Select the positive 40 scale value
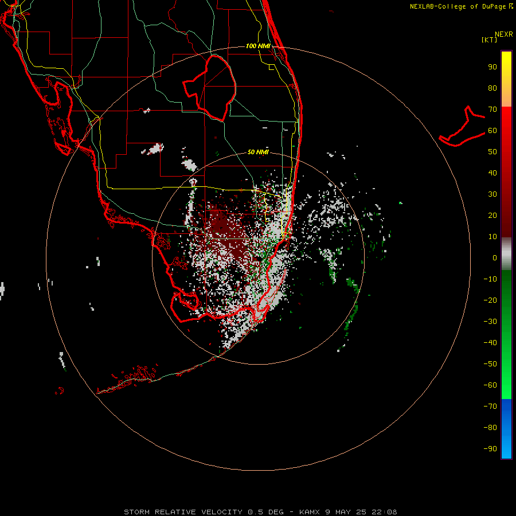Screen dimensions: 516x516 click(x=492, y=173)
